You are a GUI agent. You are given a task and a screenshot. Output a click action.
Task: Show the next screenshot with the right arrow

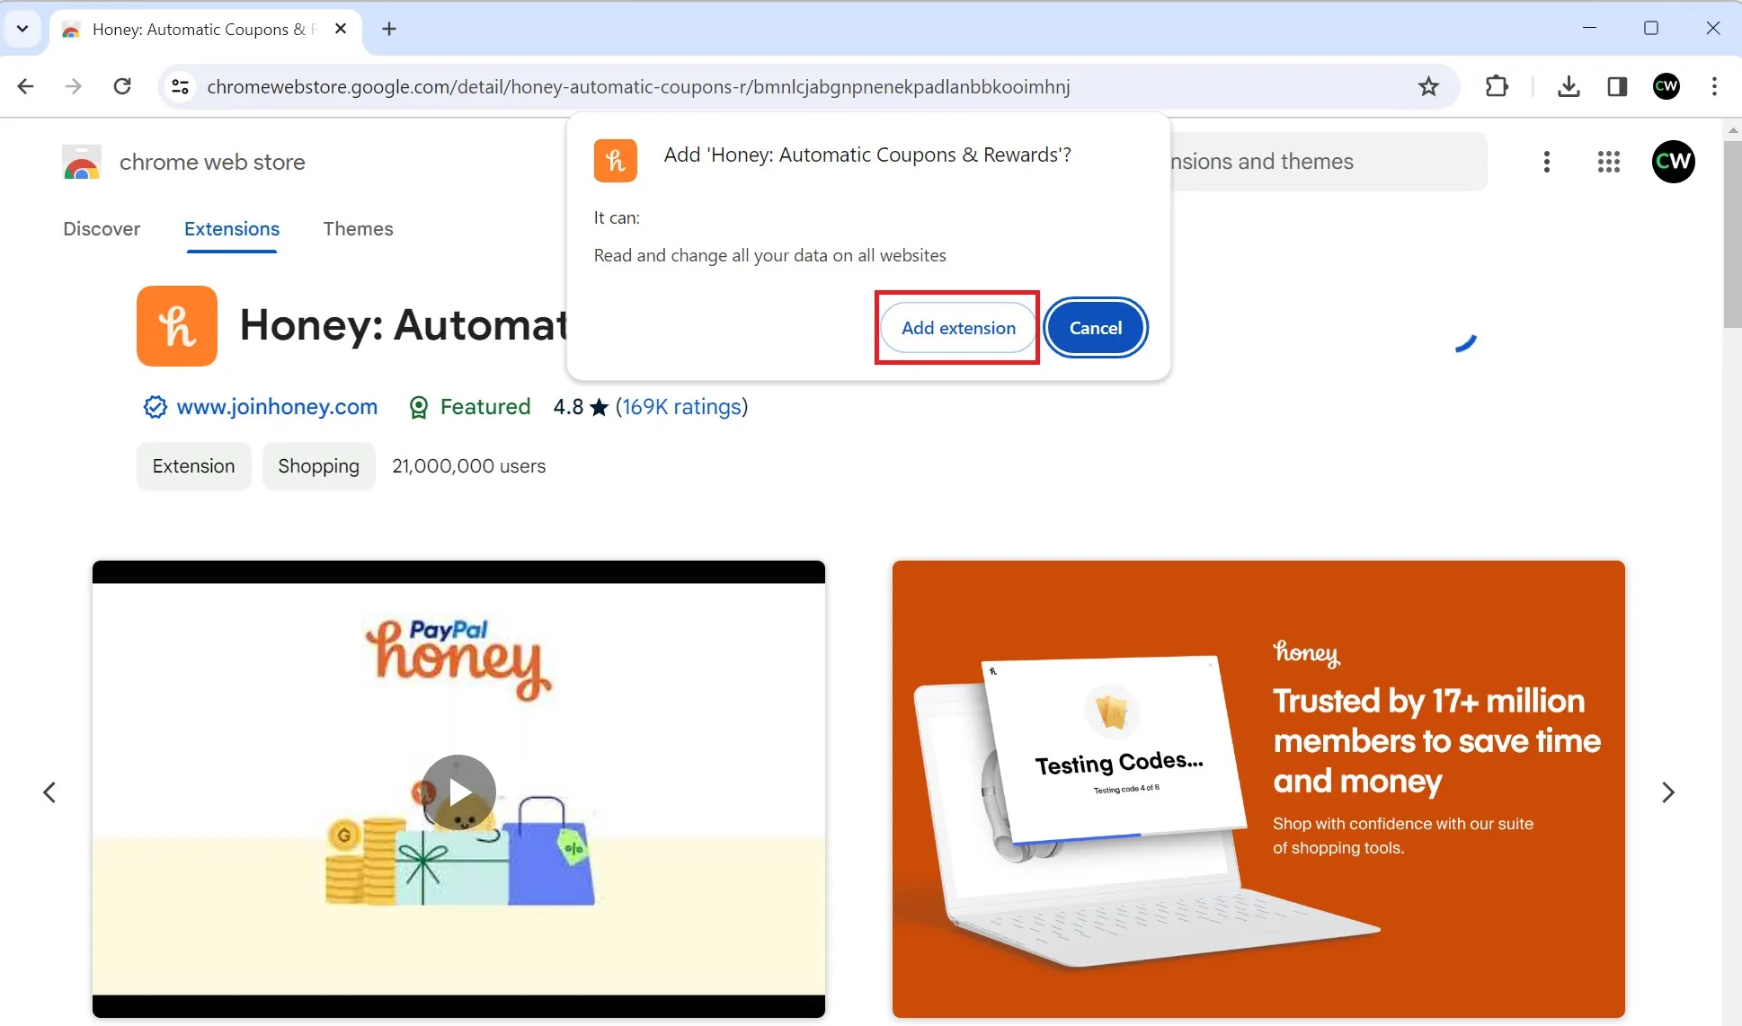1667,792
